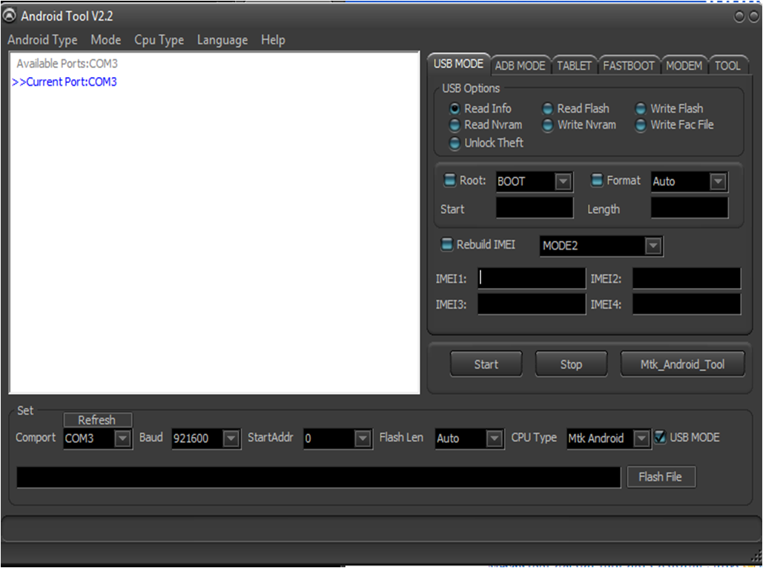Open the Cpu Type menu
This screenshot has height=568, width=763.
[x=159, y=40]
